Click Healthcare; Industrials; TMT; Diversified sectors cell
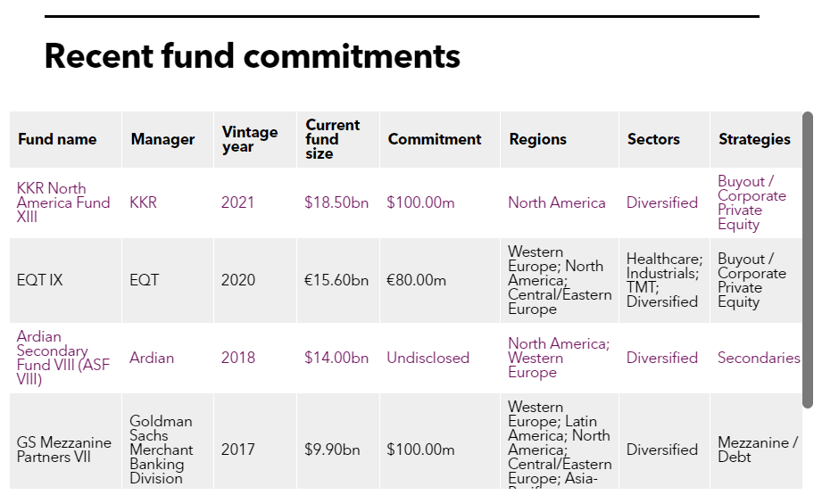 [664, 280]
